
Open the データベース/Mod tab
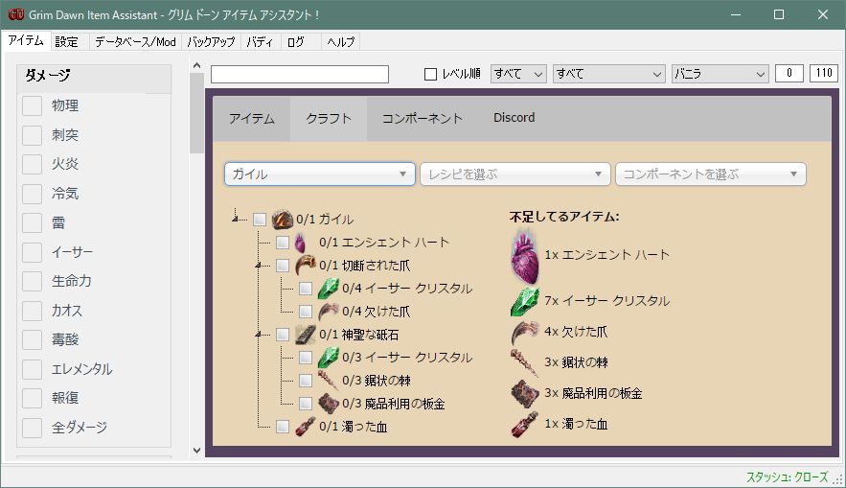tap(135, 41)
